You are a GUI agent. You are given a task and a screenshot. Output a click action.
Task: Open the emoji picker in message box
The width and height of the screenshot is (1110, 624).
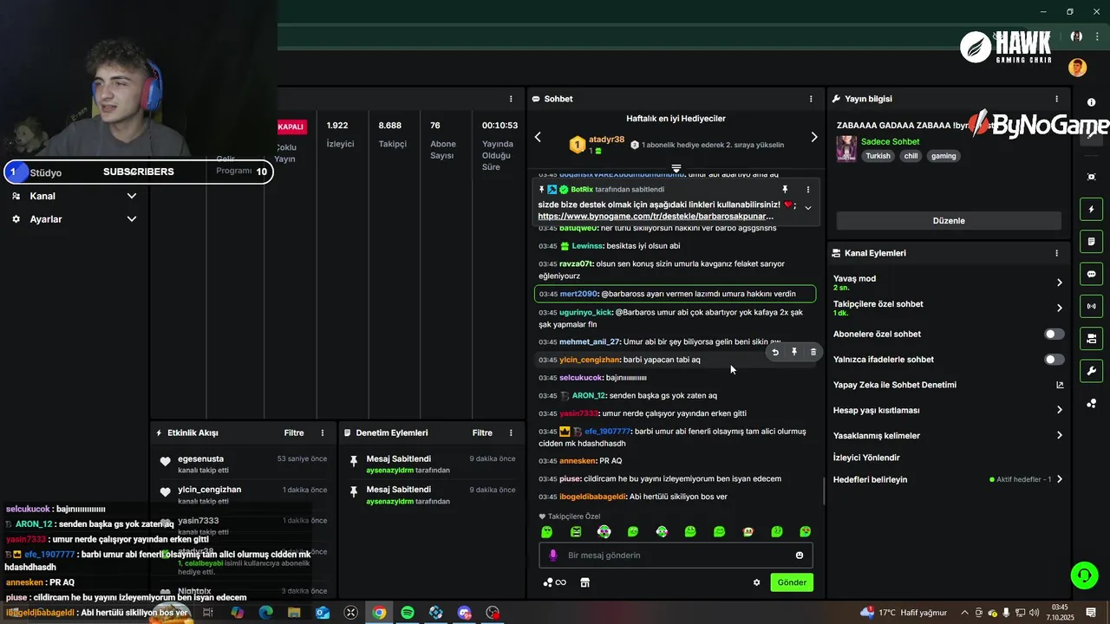coord(800,556)
